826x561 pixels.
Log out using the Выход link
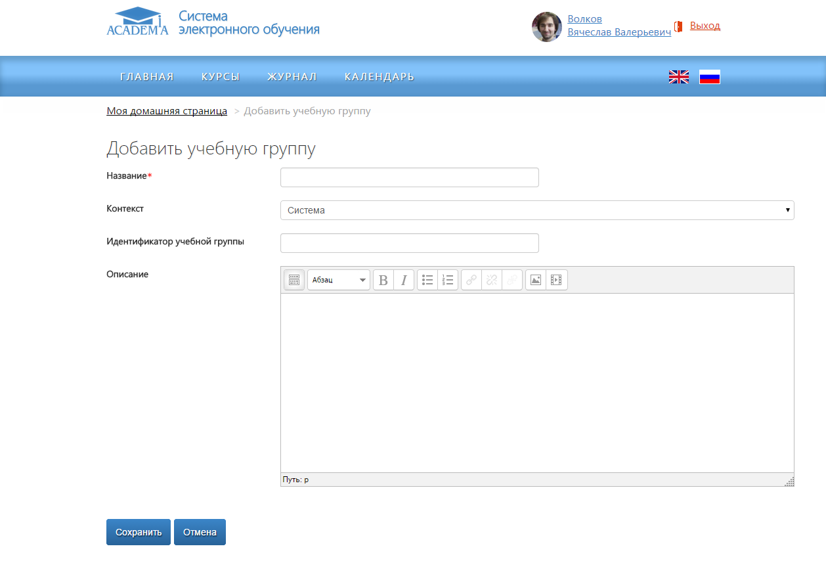[x=705, y=26]
